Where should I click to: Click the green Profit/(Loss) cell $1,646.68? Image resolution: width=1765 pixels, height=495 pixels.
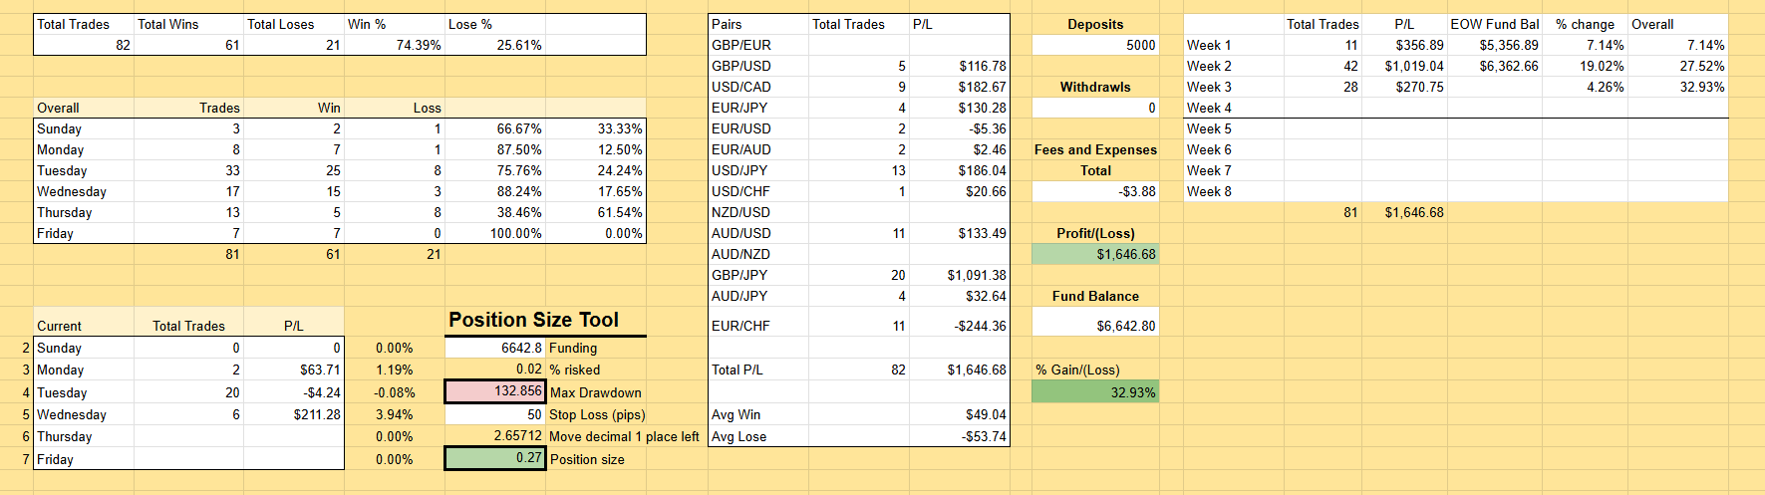[1094, 254]
